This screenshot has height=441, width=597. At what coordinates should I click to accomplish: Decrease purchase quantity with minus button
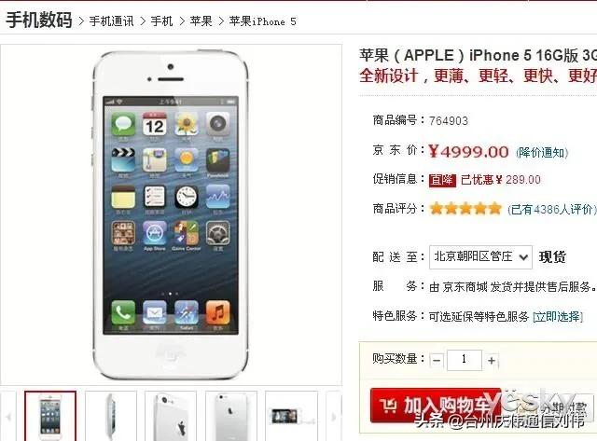click(x=437, y=360)
